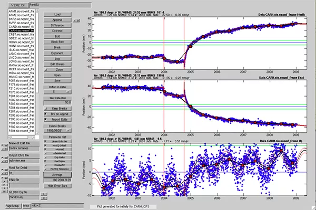Open the Outliers n-sigma dropdown showing 5

pyautogui.click(x=57, y=92)
